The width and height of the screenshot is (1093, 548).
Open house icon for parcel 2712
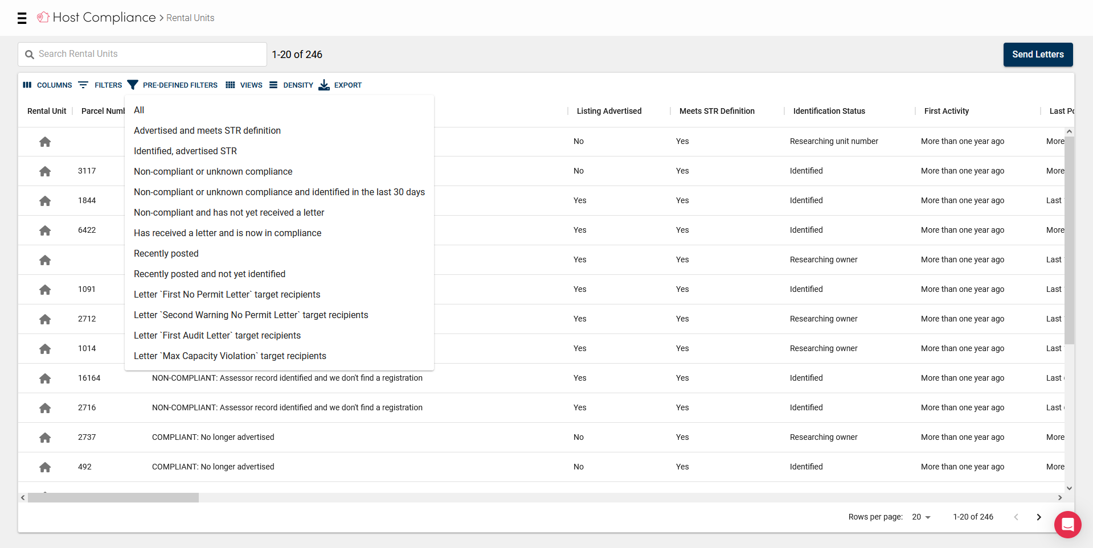tap(45, 319)
